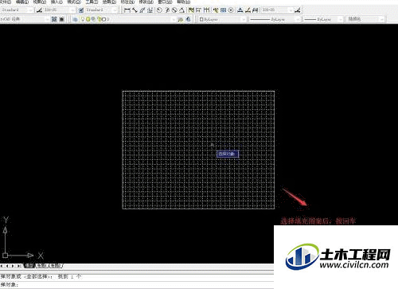Open Dimension Style manager icon at toolbar end
The height and width of the screenshot is (289, 398).
point(298,10)
